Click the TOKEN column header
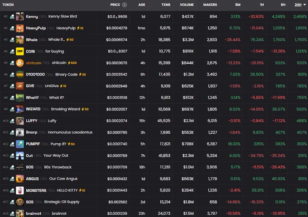The height and width of the screenshot is (217, 308). coord(8,5)
